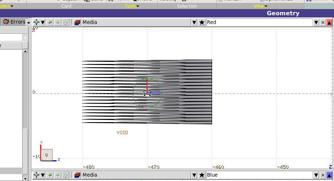Click the blue horizontal axis handle
Image resolution: width=334 pixels, height=181 pixels.
[155, 93]
